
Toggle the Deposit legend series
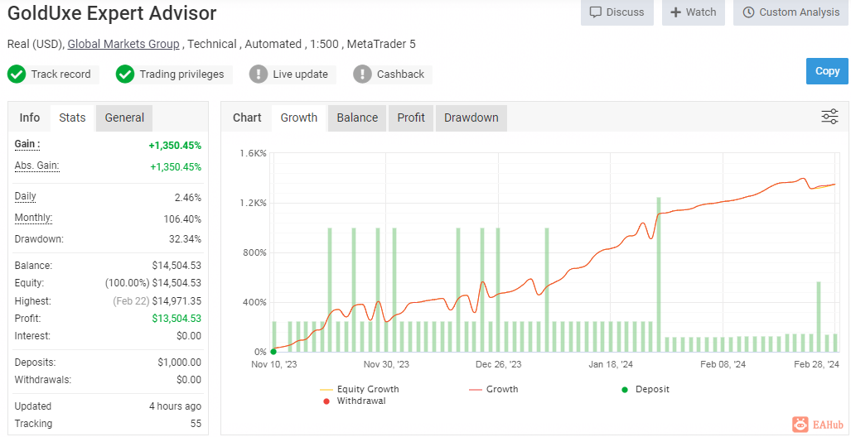[x=646, y=389]
